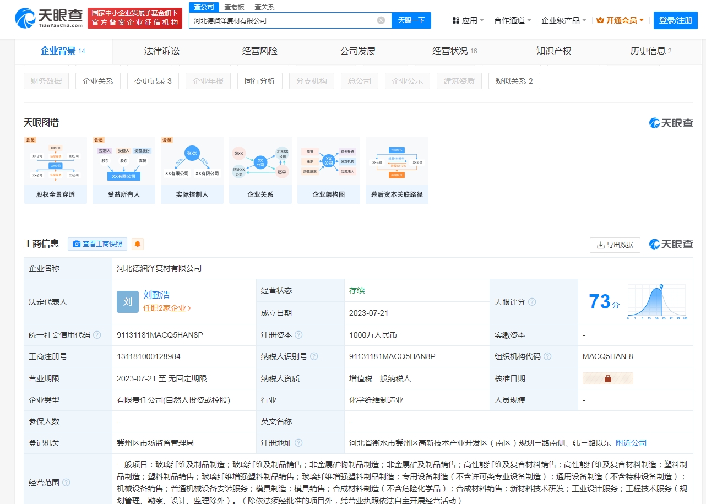Click the crown icon beside 开通会员

point(600,20)
